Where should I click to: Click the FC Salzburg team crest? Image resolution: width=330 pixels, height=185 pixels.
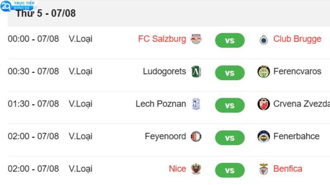196,39
